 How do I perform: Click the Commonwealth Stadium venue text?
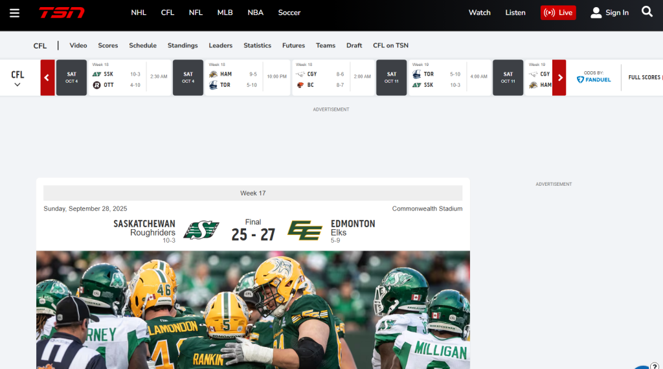coord(427,209)
